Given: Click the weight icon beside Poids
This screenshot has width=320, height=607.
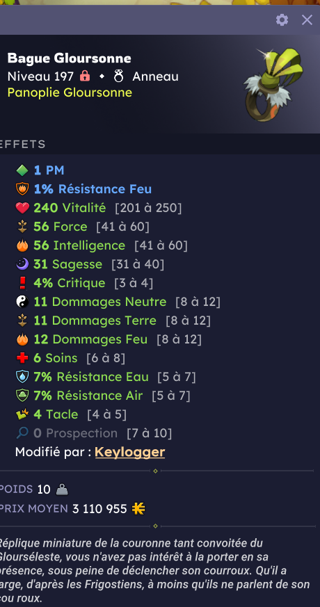Looking at the screenshot, I should [x=62, y=490].
